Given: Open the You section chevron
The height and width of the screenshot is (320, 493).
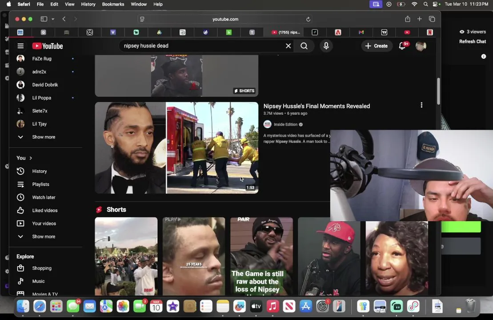Looking at the screenshot, I should click(31, 158).
